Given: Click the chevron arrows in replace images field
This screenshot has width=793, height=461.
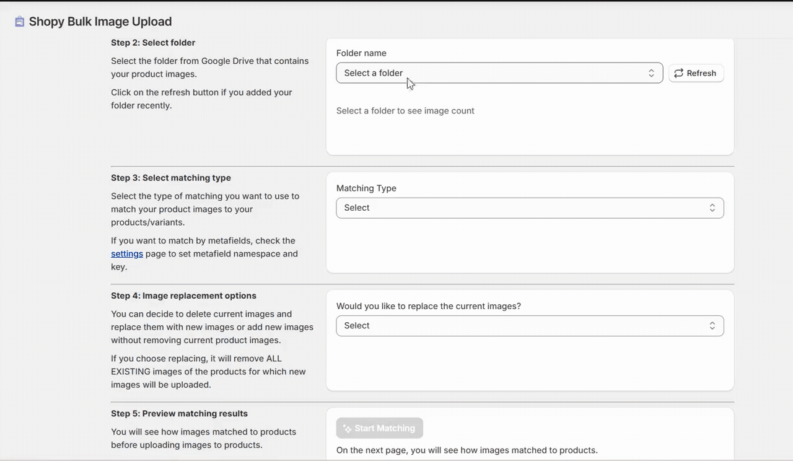Looking at the screenshot, I should point(712,326).
